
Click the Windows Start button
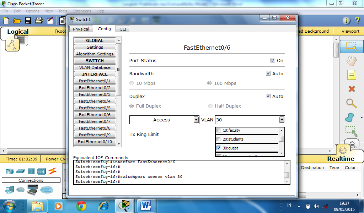10,206
